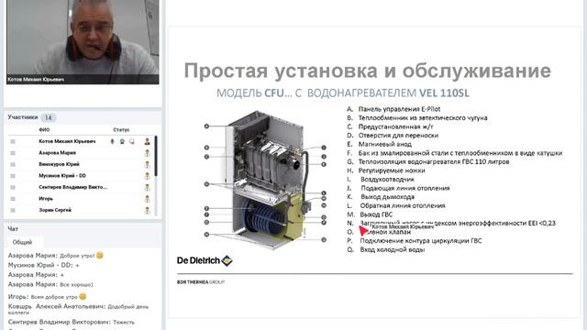Click 'BDR THERMEA GROUP' footer text
587x330 pixels.
pos(201,282)
